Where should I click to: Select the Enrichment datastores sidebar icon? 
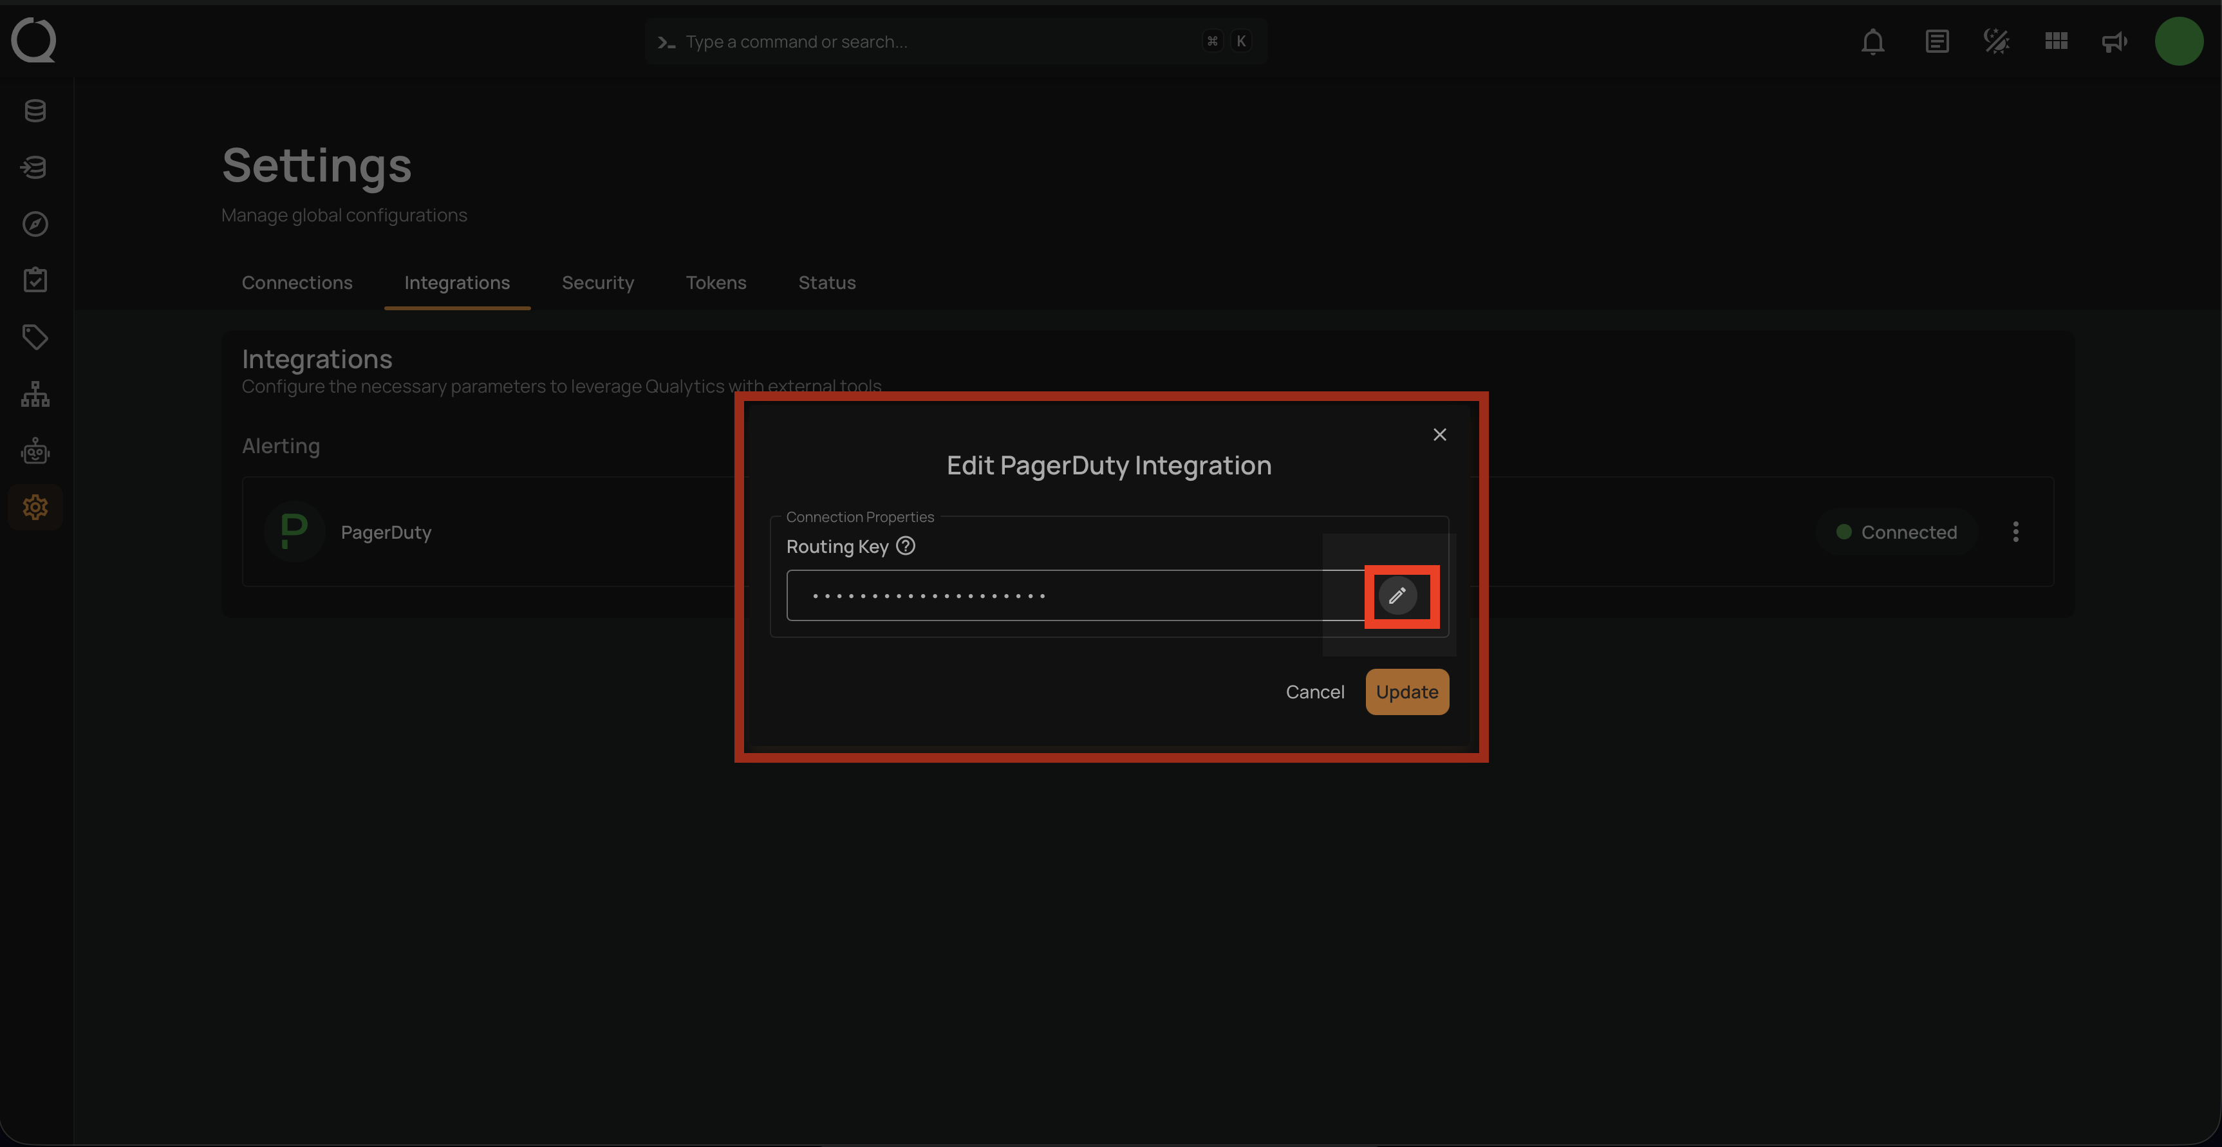tap(35, 167)
